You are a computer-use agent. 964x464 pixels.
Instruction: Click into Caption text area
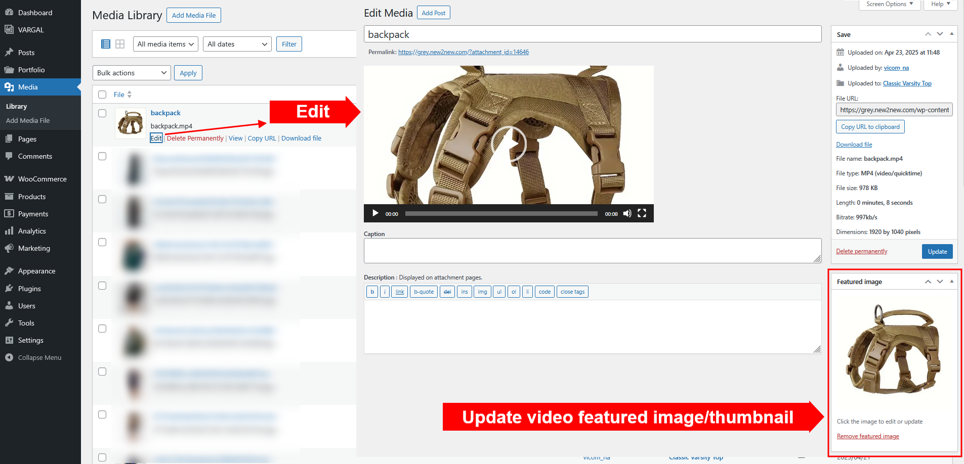coord(593,251)
